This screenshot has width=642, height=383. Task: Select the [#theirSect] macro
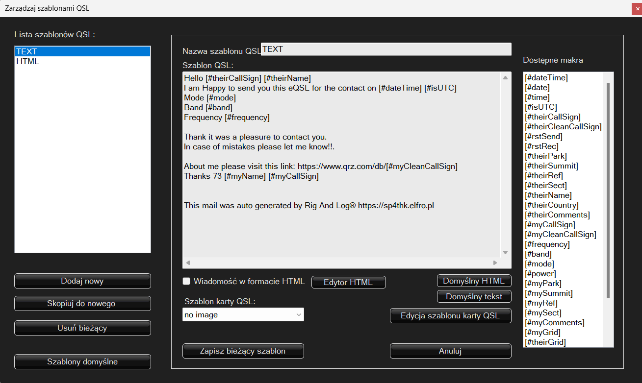[x=546, y=186]
